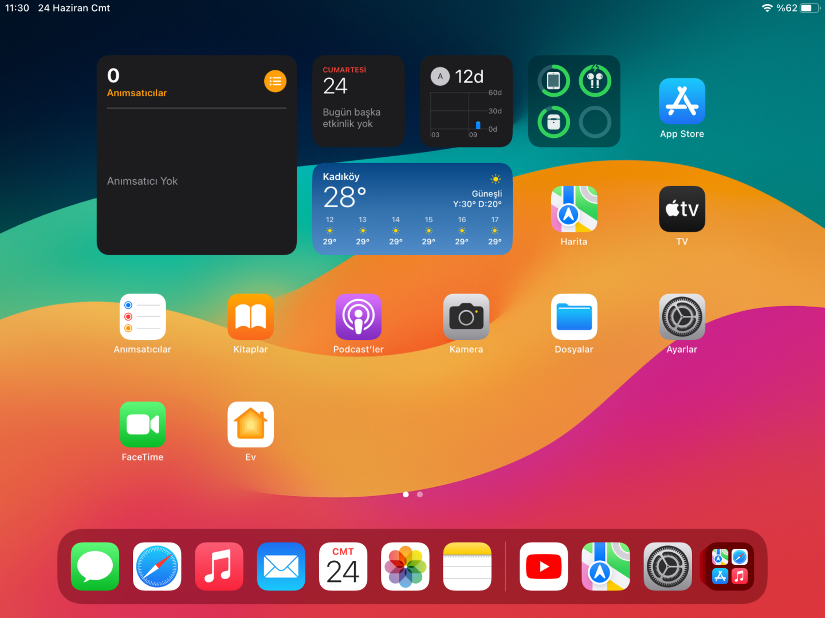Open Notes from the dock
The height and width of the screenshot is (618, 825).
(x=467, y=566)
